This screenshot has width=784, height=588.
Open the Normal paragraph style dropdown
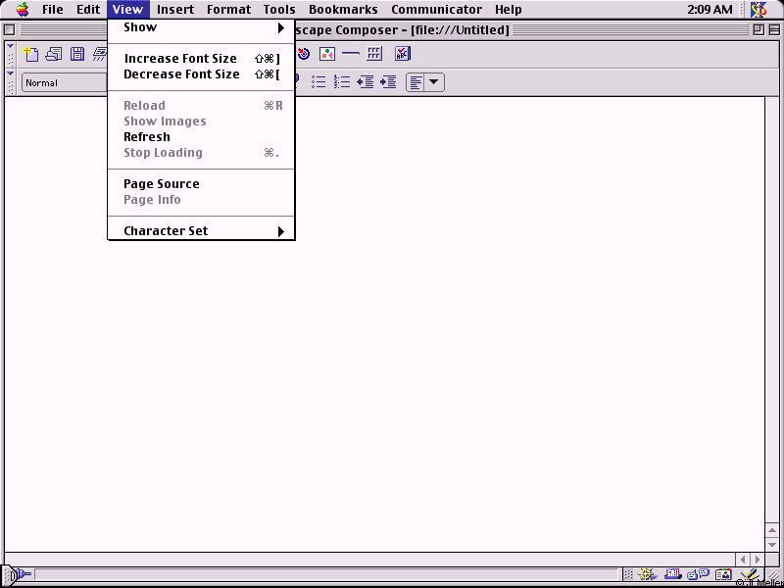(64, 83)
